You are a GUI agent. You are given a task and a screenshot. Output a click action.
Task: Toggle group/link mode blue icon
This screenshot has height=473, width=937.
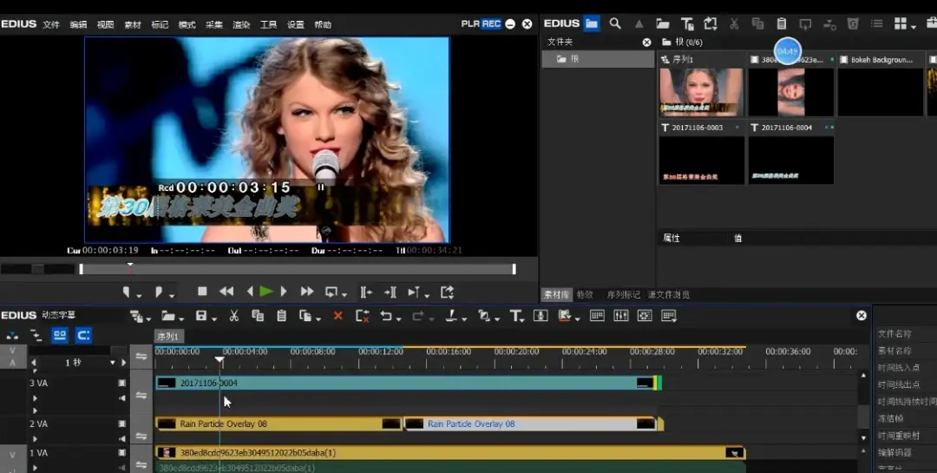click(60, 336)
